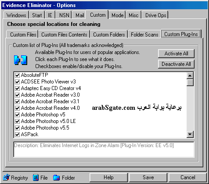The width and height of the screenshot is (209, 184).
Task: Disable the Adobe Photoshop v5.5 checkbox
Action: point(17,128)
